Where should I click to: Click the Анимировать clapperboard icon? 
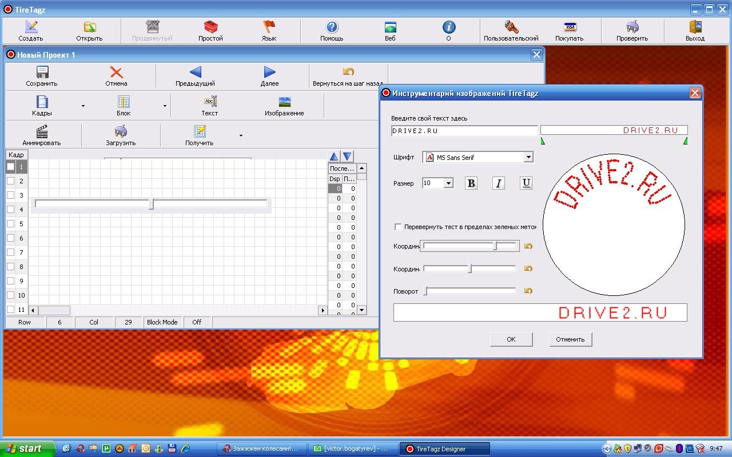[x=42, y=131]
